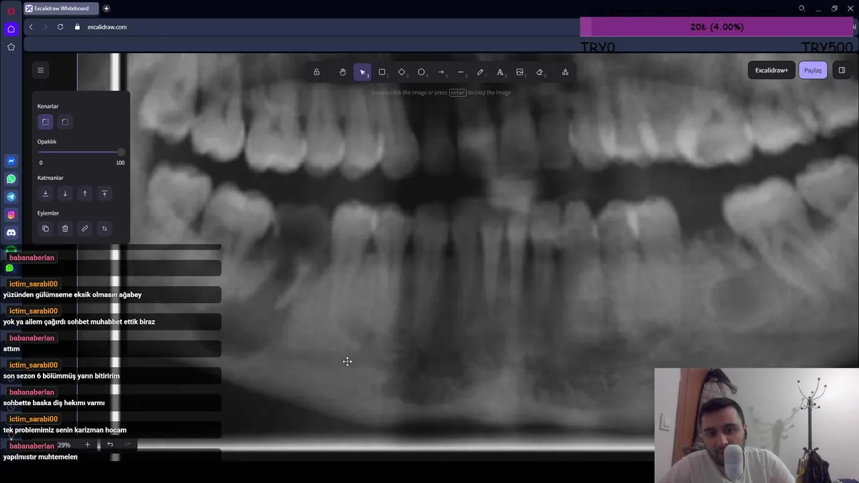Select the Text tool

[500, 72]
